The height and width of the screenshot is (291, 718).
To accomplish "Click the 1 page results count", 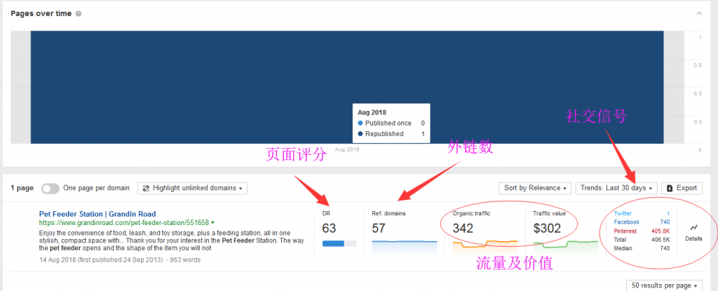I will (x=22, y=188).
